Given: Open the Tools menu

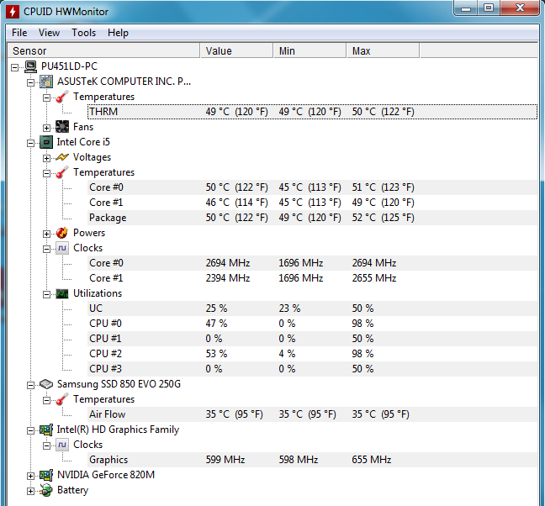Looking at the screenshot, I should point(84,33).
